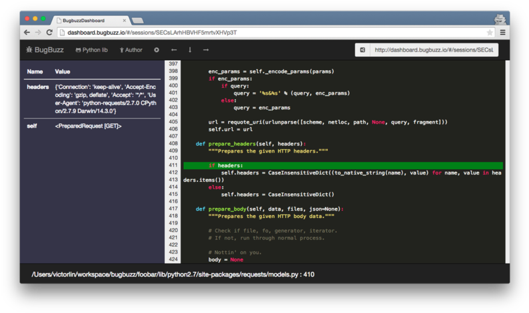Screen dimensions: 529x313
Task: Close the BugbuzzDashboard tab
Action: point(124,21)
